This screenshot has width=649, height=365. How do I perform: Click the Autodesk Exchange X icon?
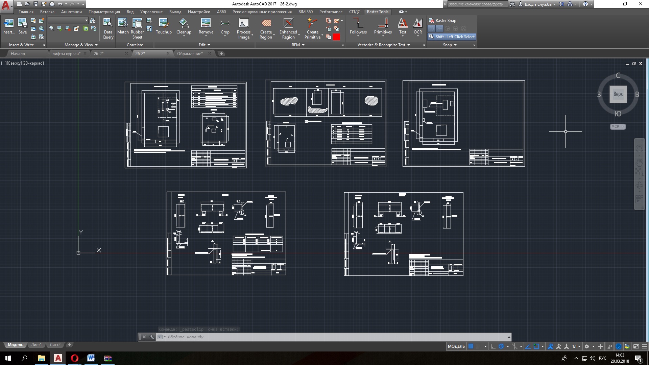(562, 4)
